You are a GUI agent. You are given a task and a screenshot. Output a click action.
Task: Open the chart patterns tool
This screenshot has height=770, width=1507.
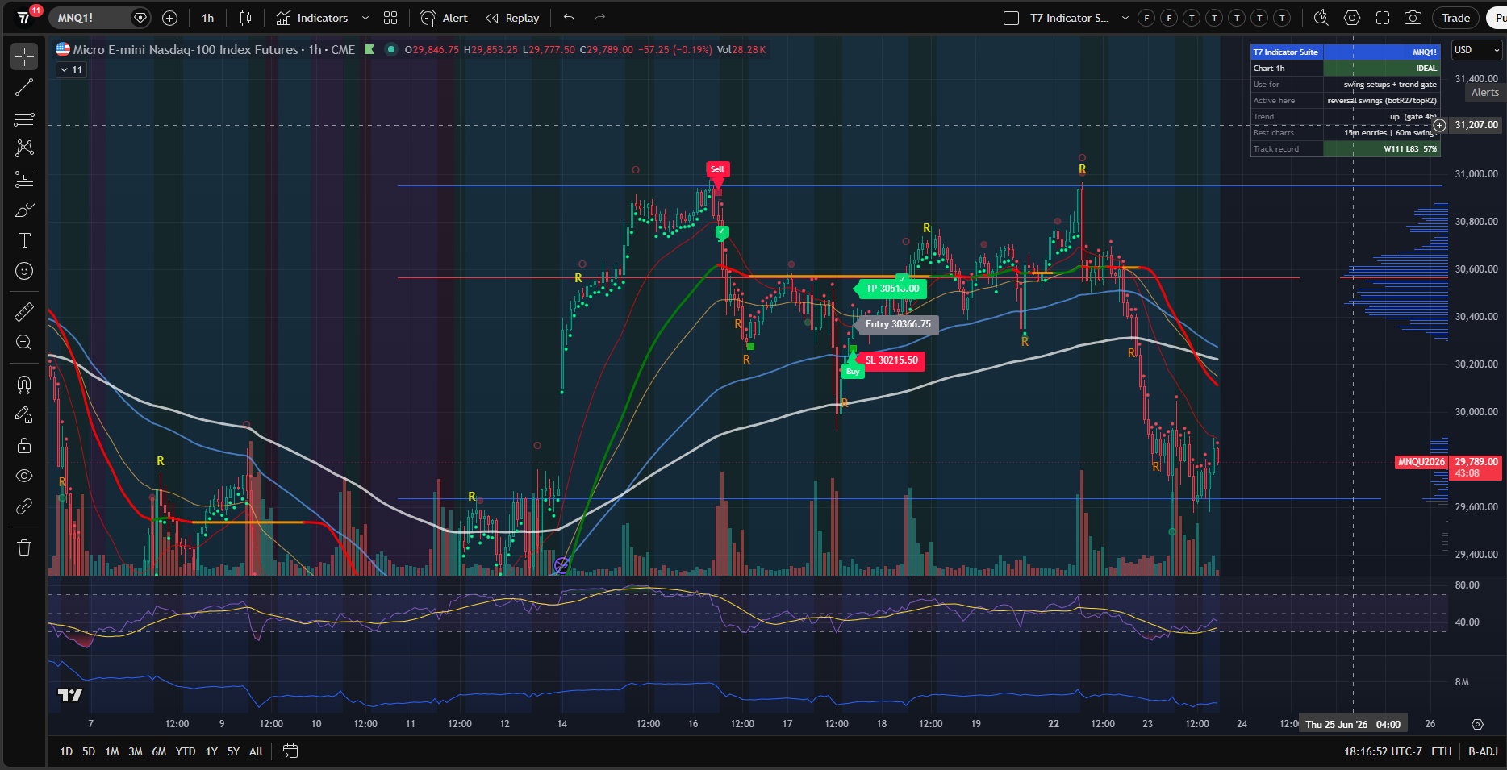(24, 148)
